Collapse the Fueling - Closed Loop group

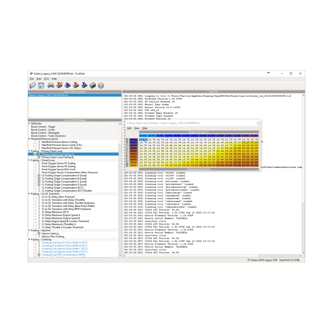pyautogui.click(x=29, y=160)
